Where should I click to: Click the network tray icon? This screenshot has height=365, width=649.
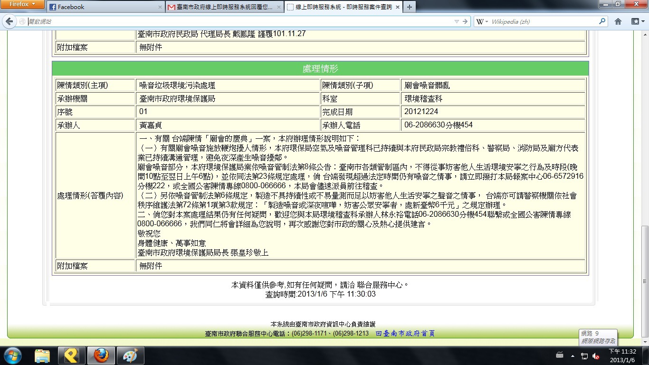(584, 356)
